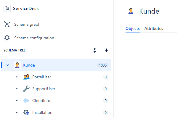Viewport: 177px width, 118px height.
Task: Collapse all schema tree nodes icon
Action: [x=95, y=50]
